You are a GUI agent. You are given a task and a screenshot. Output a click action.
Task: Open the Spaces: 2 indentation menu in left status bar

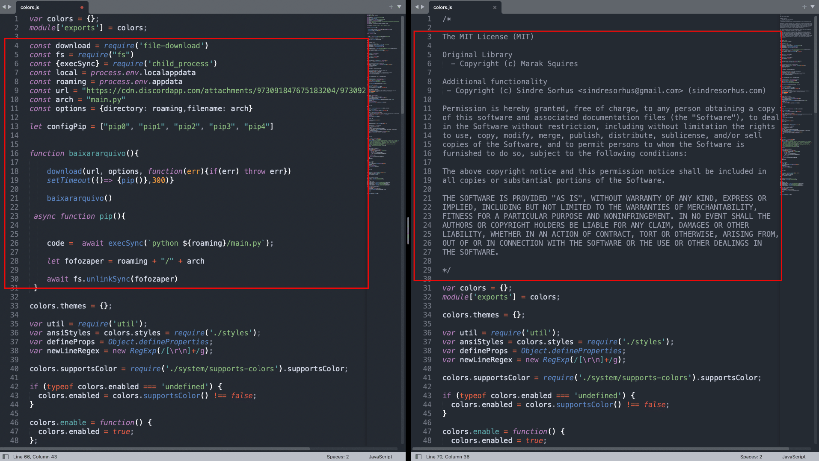(338, 456)
